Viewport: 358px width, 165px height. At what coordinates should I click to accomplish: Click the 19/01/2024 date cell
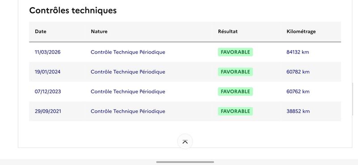[x=47, y=72]
